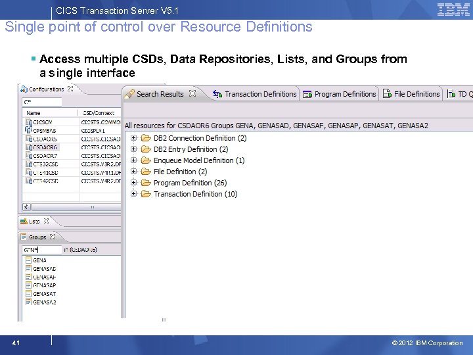
Task: Close the Search Results tab
Action: pyautogui.click(x=192, y=93)
